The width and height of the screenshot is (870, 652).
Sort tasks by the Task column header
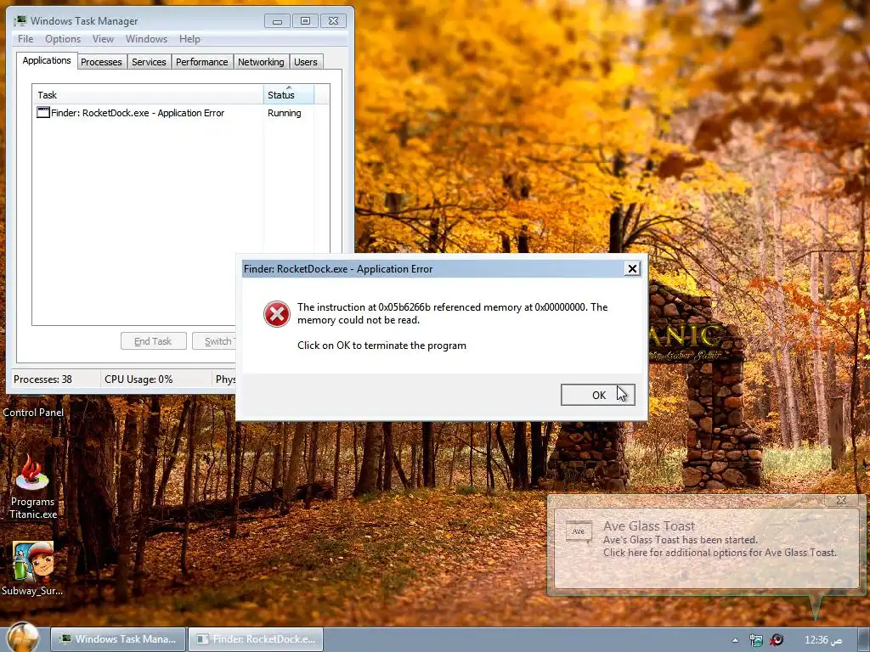(x=148, y=95)
